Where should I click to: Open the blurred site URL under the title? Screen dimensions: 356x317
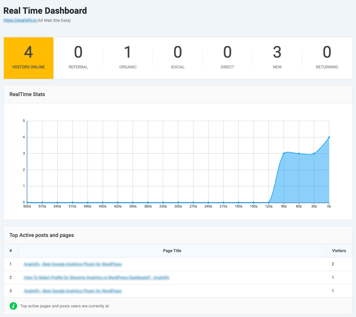(20, 21)
